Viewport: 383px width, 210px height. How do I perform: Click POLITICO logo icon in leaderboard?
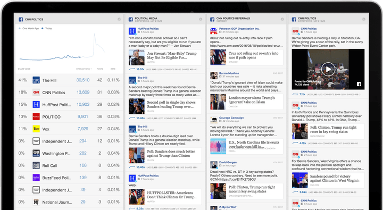pyautogui.click(x=36, y=117)
